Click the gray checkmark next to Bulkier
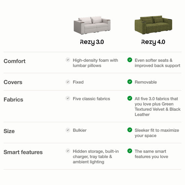This screenshot has width=185, height=185. click(x=68, y=130)
